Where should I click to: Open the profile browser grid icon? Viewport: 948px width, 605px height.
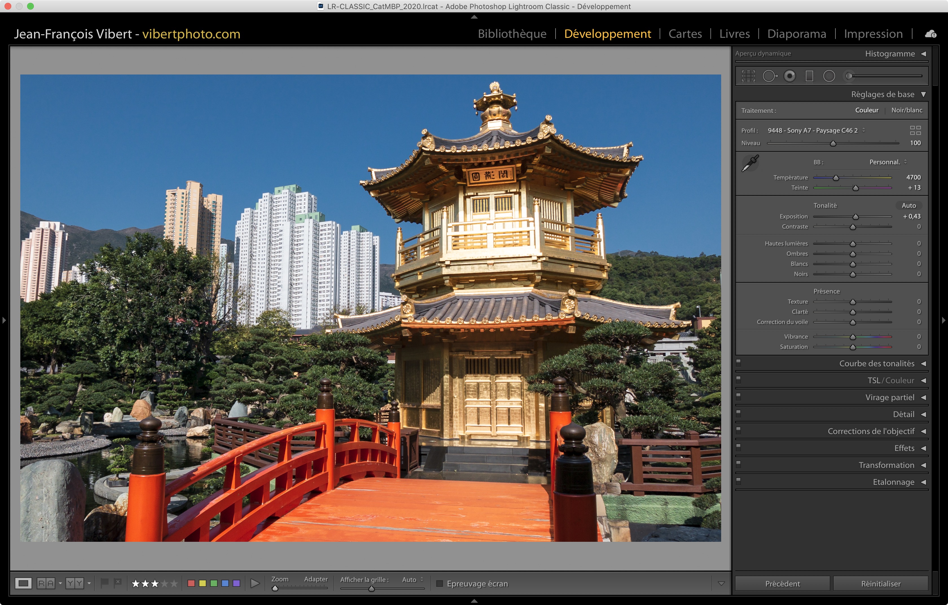[915, 130]
